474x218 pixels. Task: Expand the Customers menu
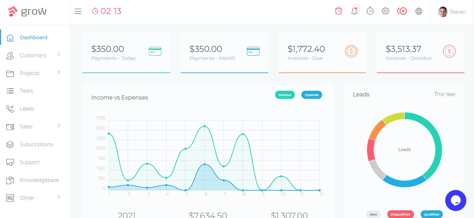click(33, 55)
